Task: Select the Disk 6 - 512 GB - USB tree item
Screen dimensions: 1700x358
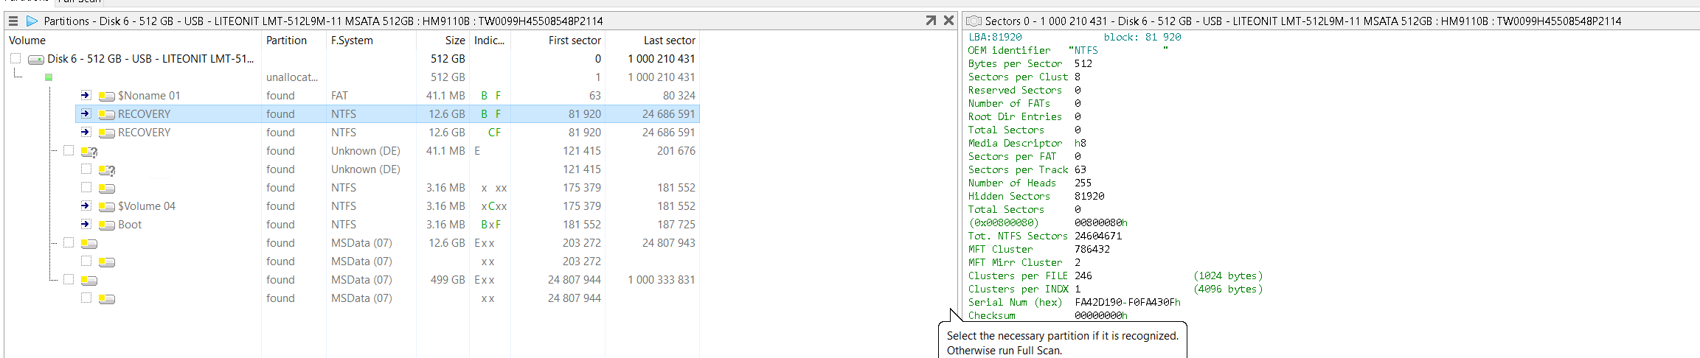Action: 150,59
